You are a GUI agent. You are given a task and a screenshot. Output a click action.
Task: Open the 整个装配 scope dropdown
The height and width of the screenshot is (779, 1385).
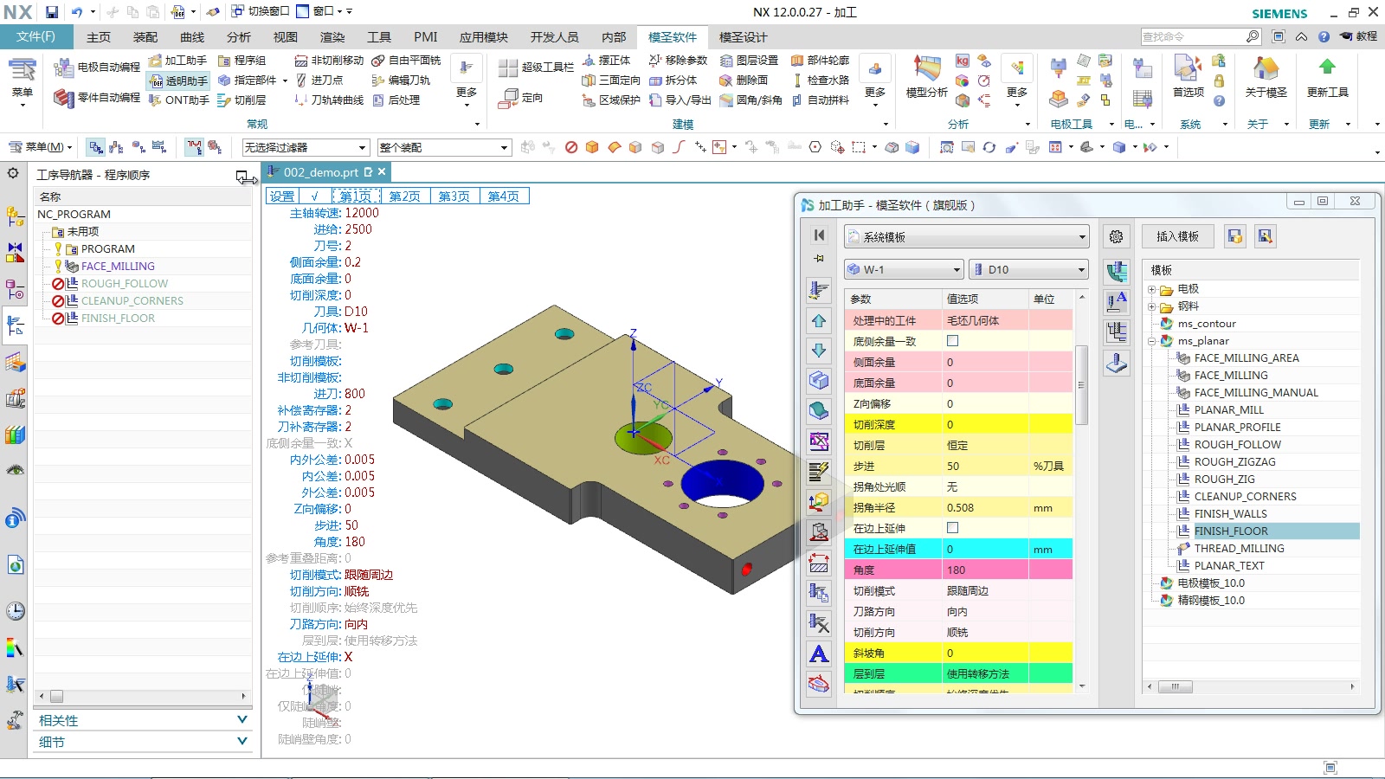click(444, 148)
